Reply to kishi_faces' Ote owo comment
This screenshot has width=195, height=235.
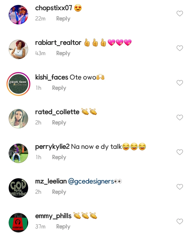[59, 88]
